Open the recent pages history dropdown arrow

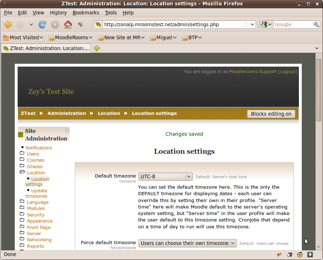31,24
